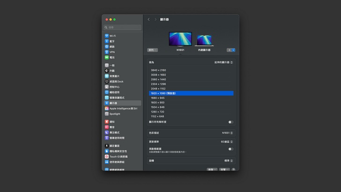Image resolution: width=341 pixels, height=192 pixels.
Task: Toggle show all resolutions (顯示所有解析度) switch
Action: pos(230,122)
